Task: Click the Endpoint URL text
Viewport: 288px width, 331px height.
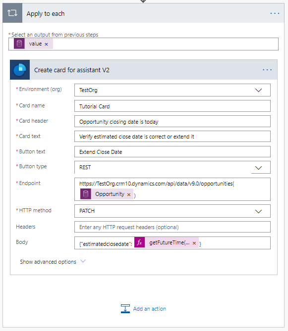Action: coord(157,184)
